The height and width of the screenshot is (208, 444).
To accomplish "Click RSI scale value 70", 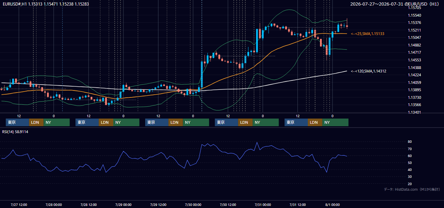I will coord(410,149).
